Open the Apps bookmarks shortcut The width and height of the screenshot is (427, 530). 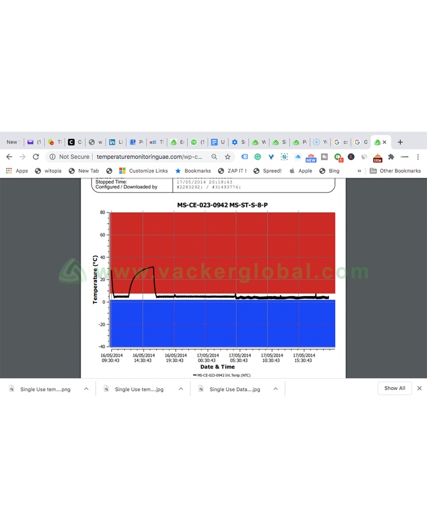point(17,171)
